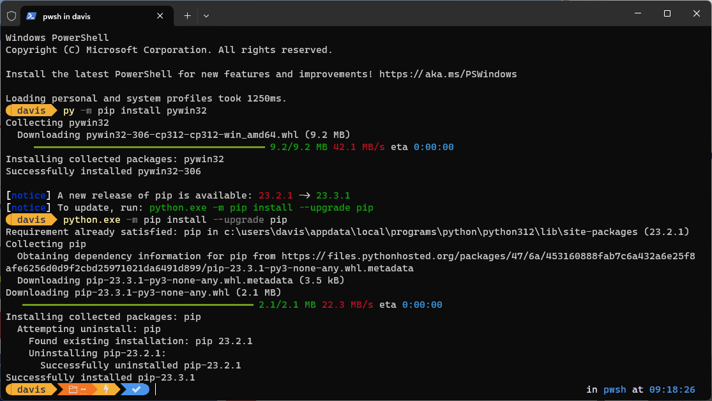Click the 09:18:26 timestamp display

672,389
